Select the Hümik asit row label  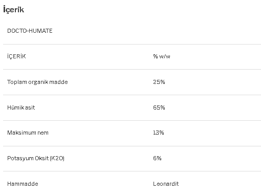21,107
